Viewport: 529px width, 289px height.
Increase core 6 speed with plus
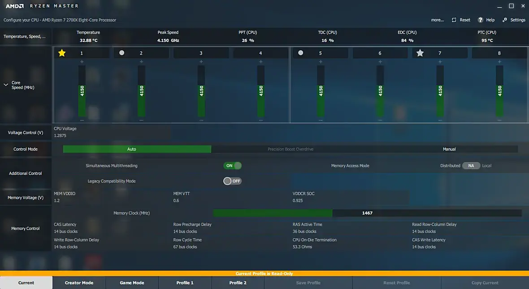tap(380, 62)
